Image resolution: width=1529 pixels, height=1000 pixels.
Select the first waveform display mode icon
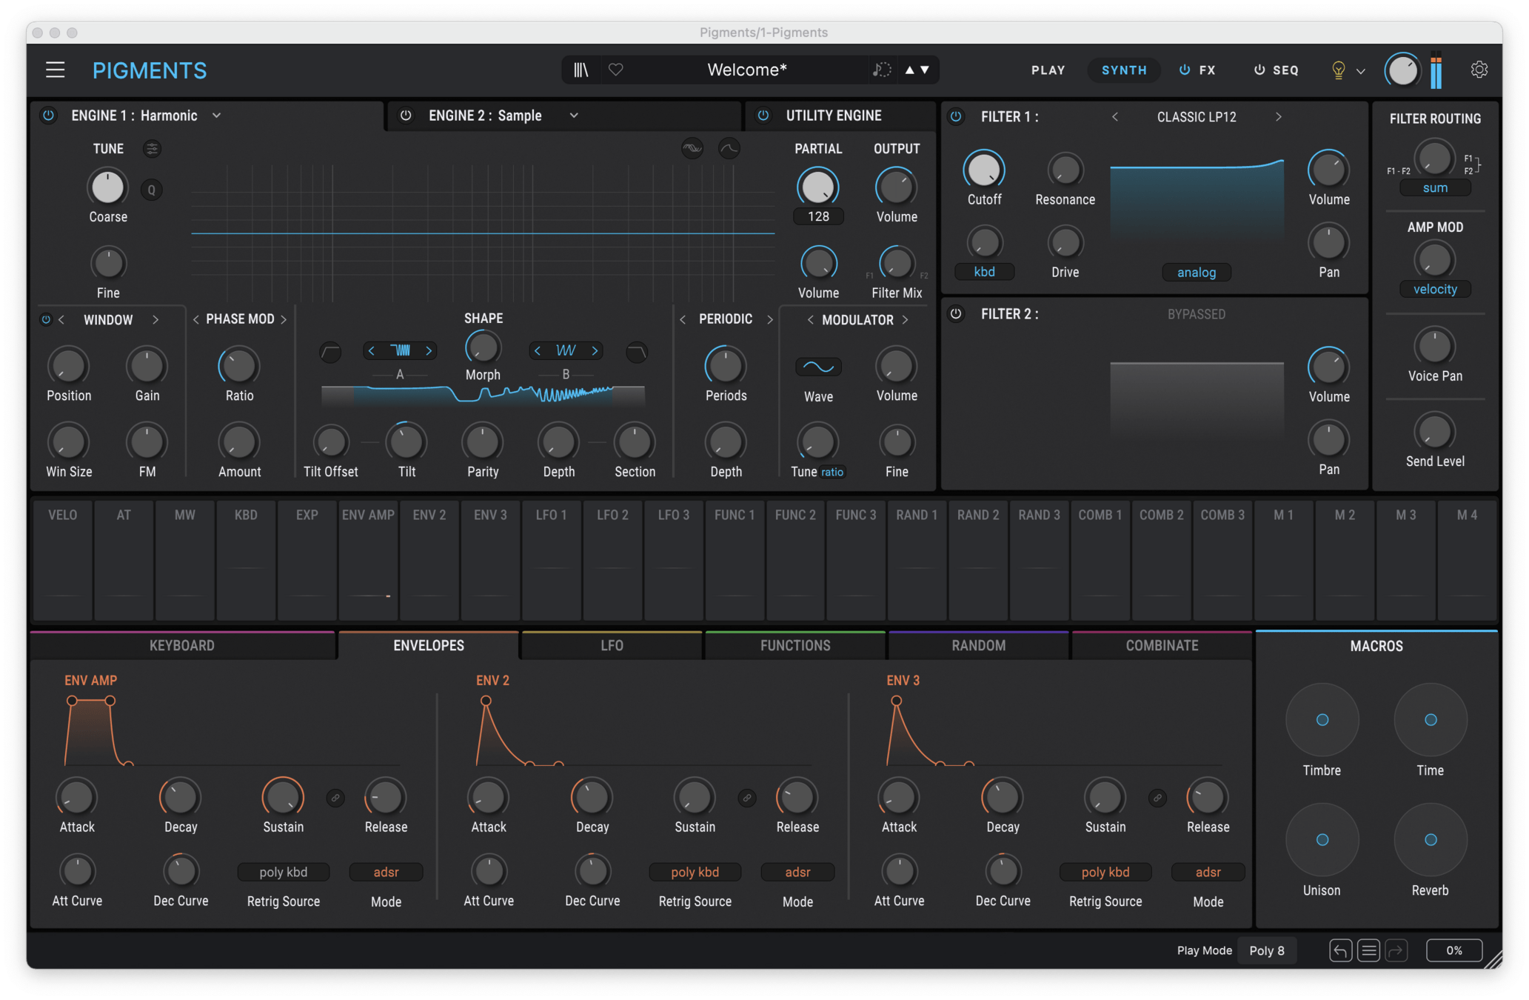click(692, 149)
